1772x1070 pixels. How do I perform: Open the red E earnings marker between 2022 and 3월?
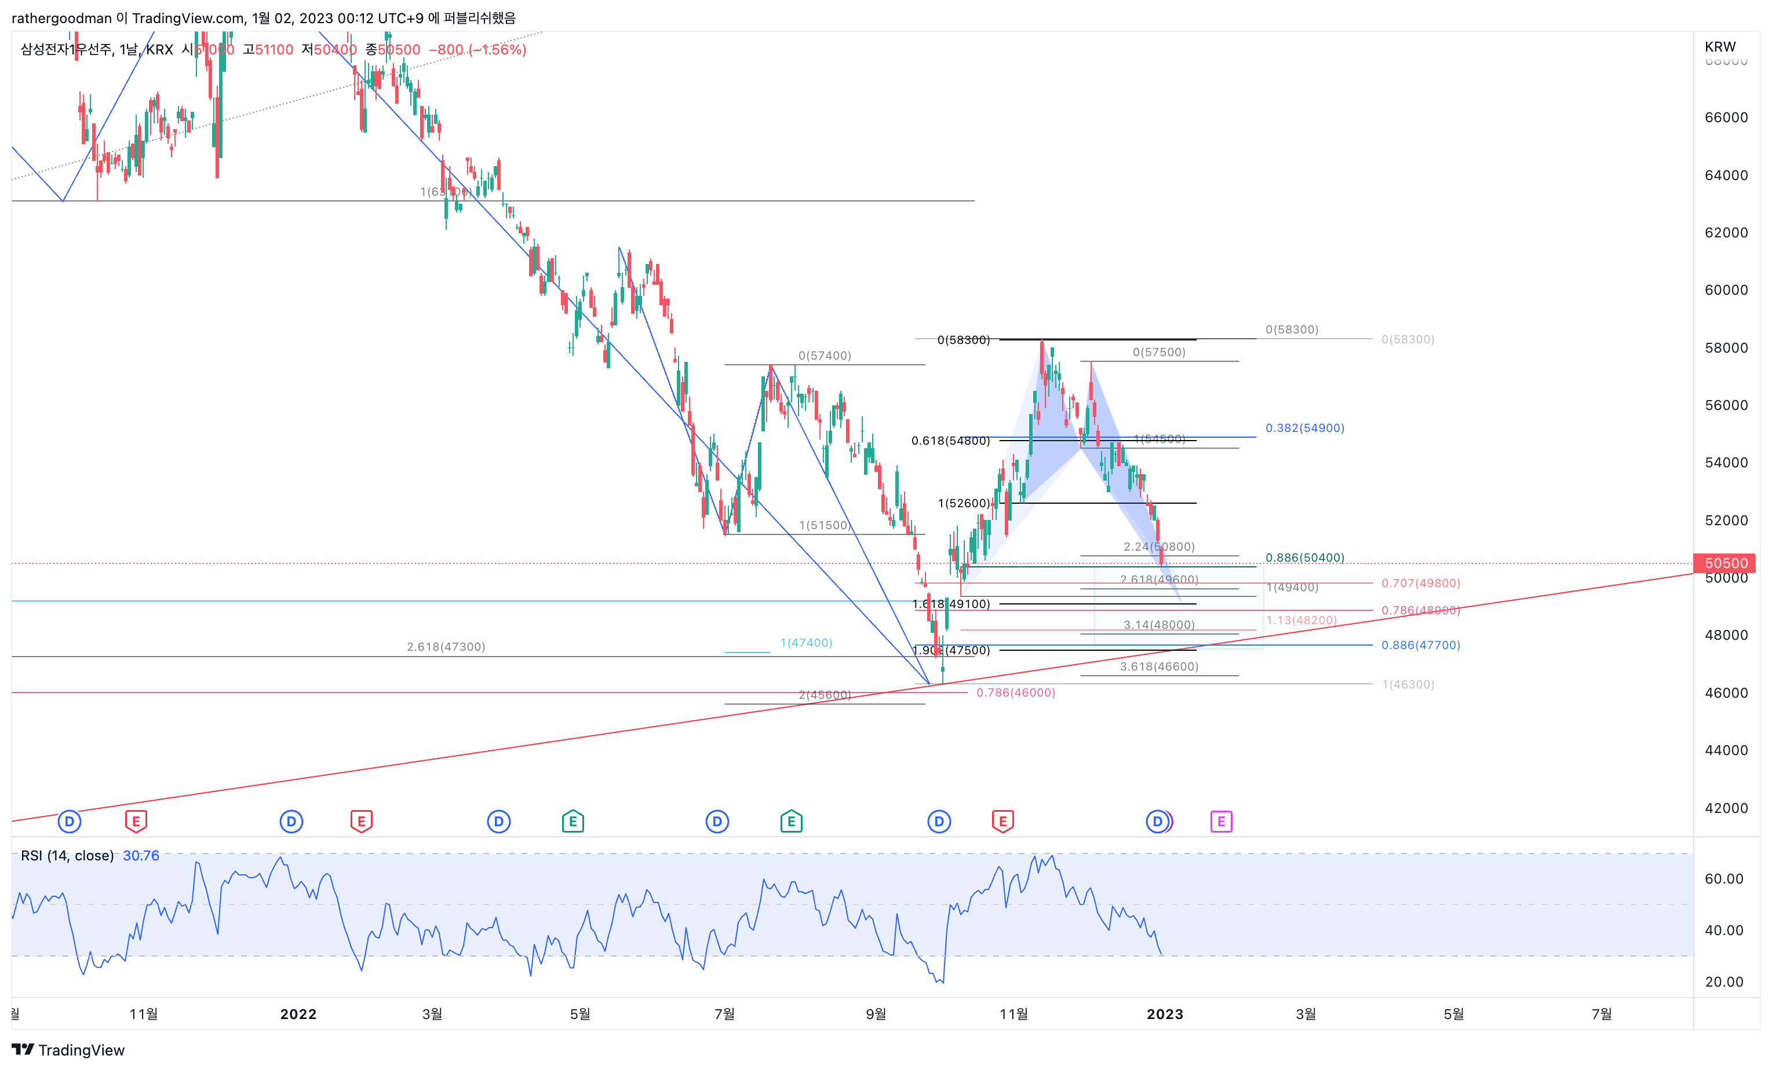(x=361, y=822)
